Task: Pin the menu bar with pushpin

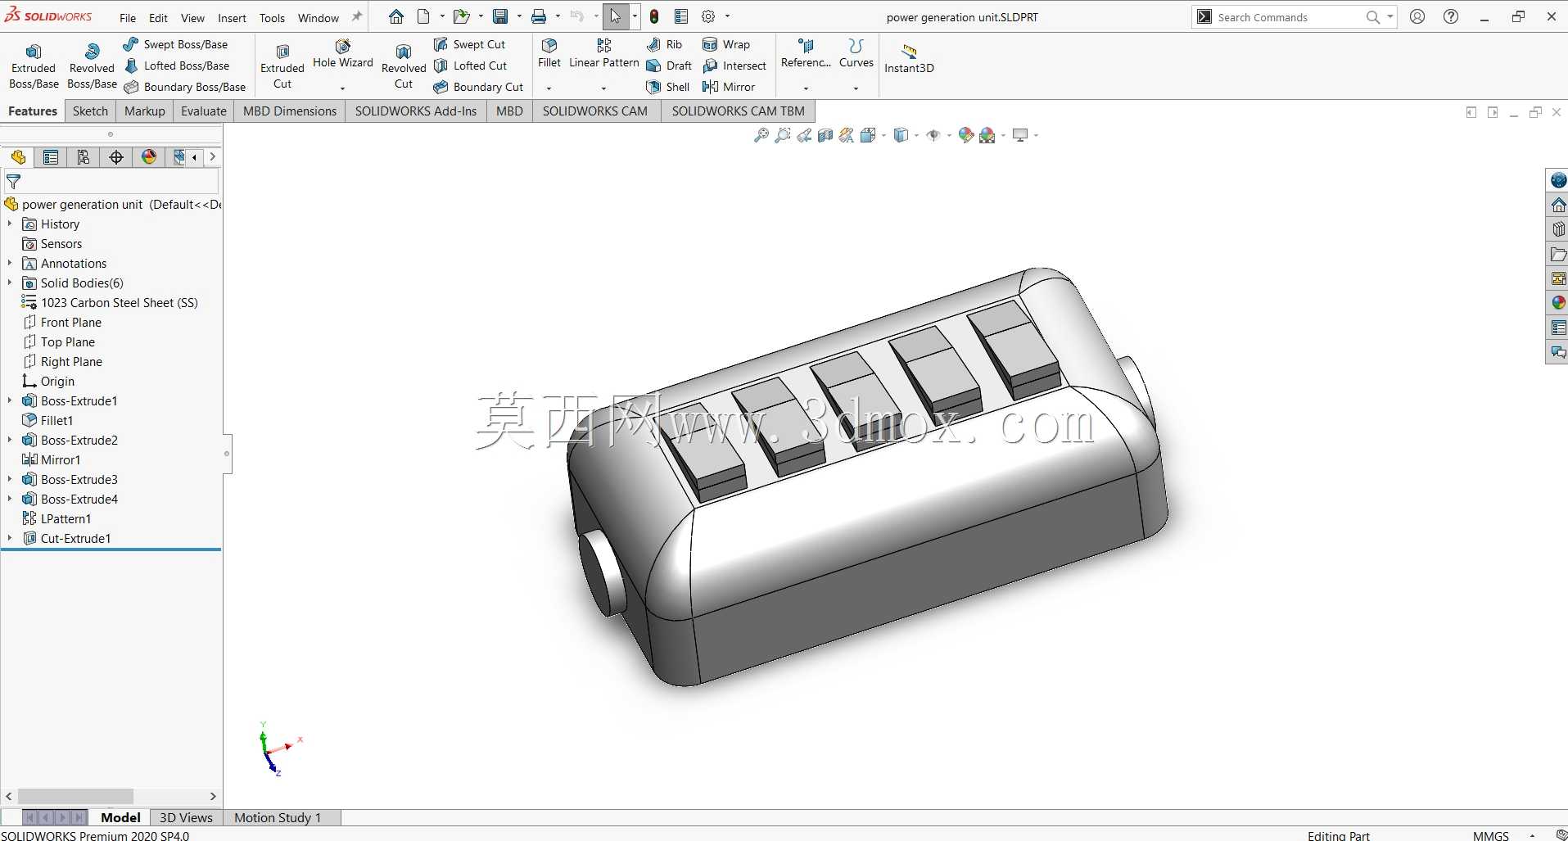Action: (x=357, y=16)
